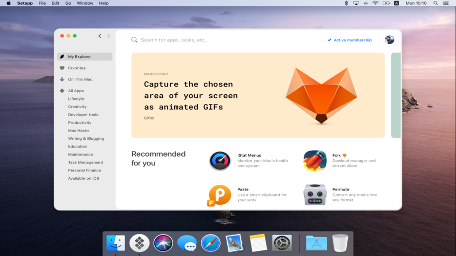The image size is (456, 256).
Task: Click the Paste title text
Action: point(243,189)
